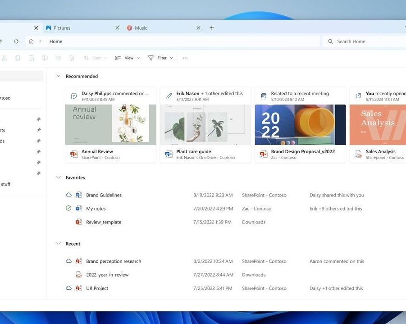The image size is (406, 324).
Task: Select the My notes file
Action: point(96,209)
